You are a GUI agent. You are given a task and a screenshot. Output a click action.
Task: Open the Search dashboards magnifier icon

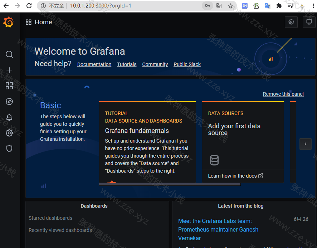(x=9, y=54)
